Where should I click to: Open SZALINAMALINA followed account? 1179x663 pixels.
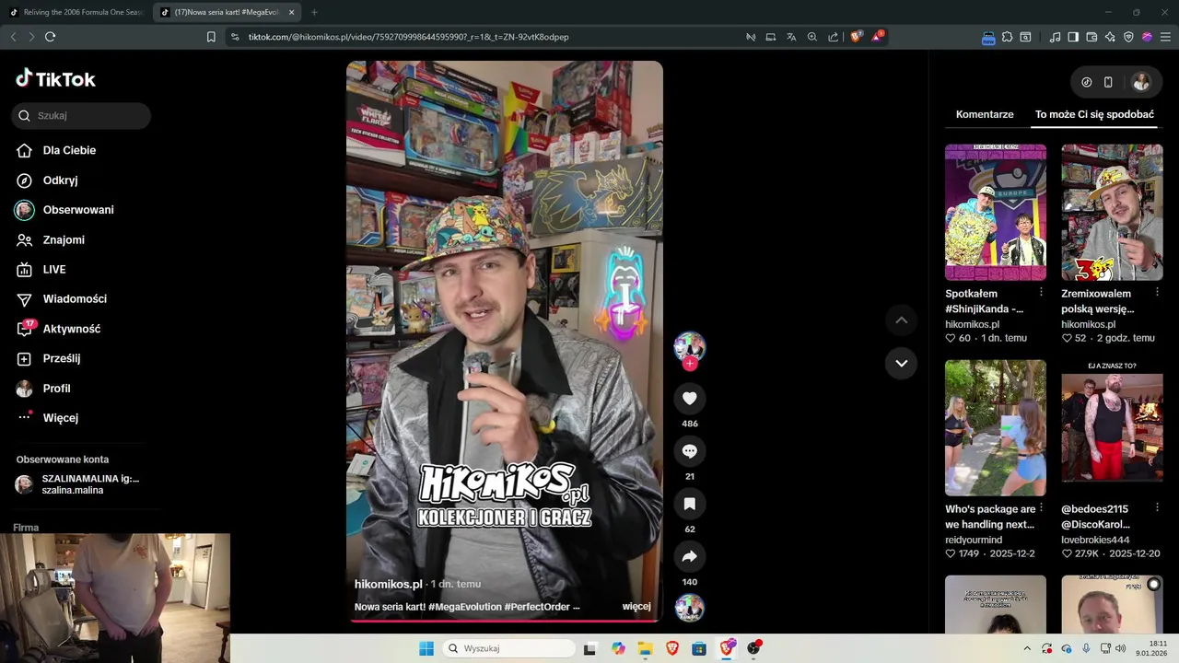78,484
